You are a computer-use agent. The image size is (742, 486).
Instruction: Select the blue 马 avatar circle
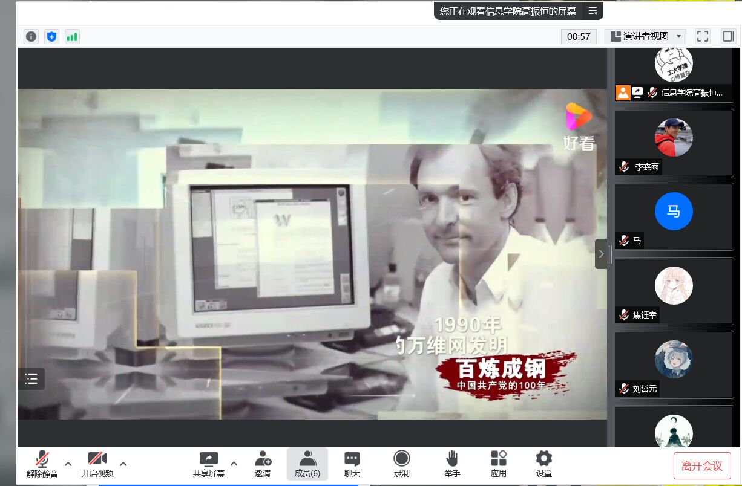pyautogui.click(x=674, y=212)
